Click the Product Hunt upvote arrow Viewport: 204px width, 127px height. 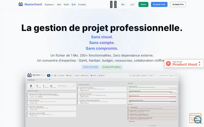[x=199, y=62]
